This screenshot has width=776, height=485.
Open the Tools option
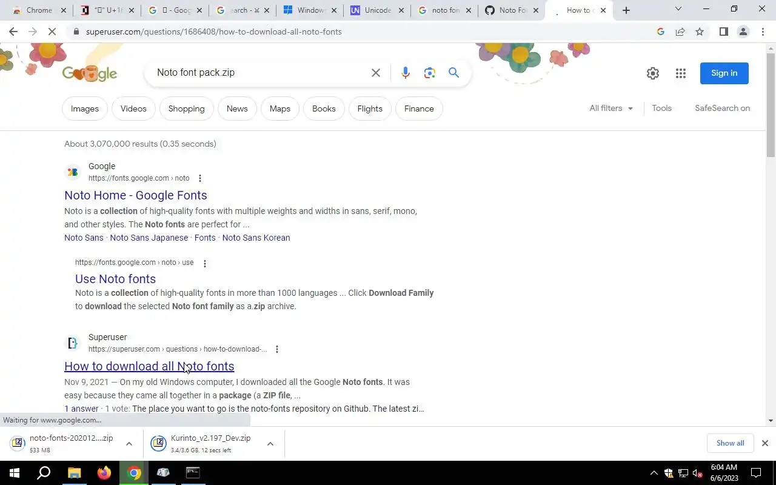[x=662, y=108]
